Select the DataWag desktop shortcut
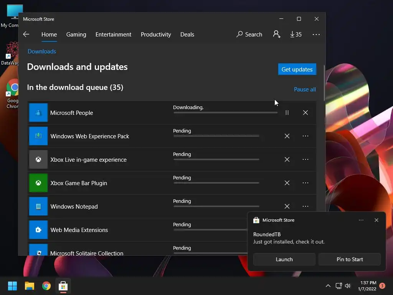 [x=10, y=53]
